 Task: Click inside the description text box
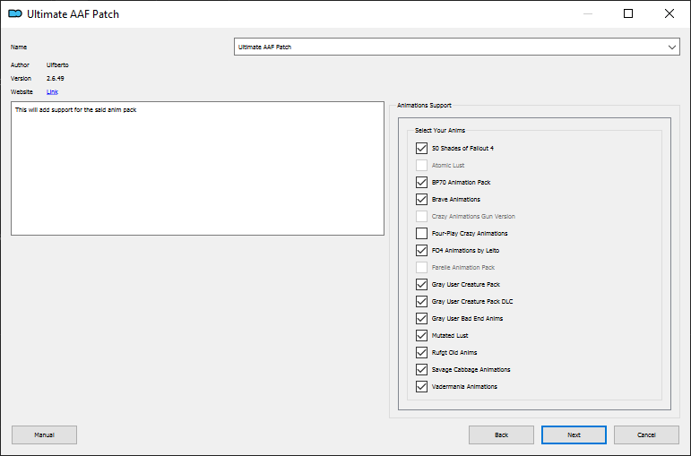197,168
